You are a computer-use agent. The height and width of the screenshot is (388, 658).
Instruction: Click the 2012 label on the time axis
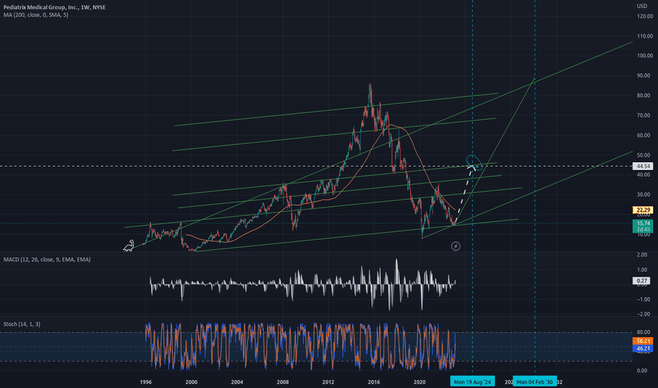click(328, 382)
